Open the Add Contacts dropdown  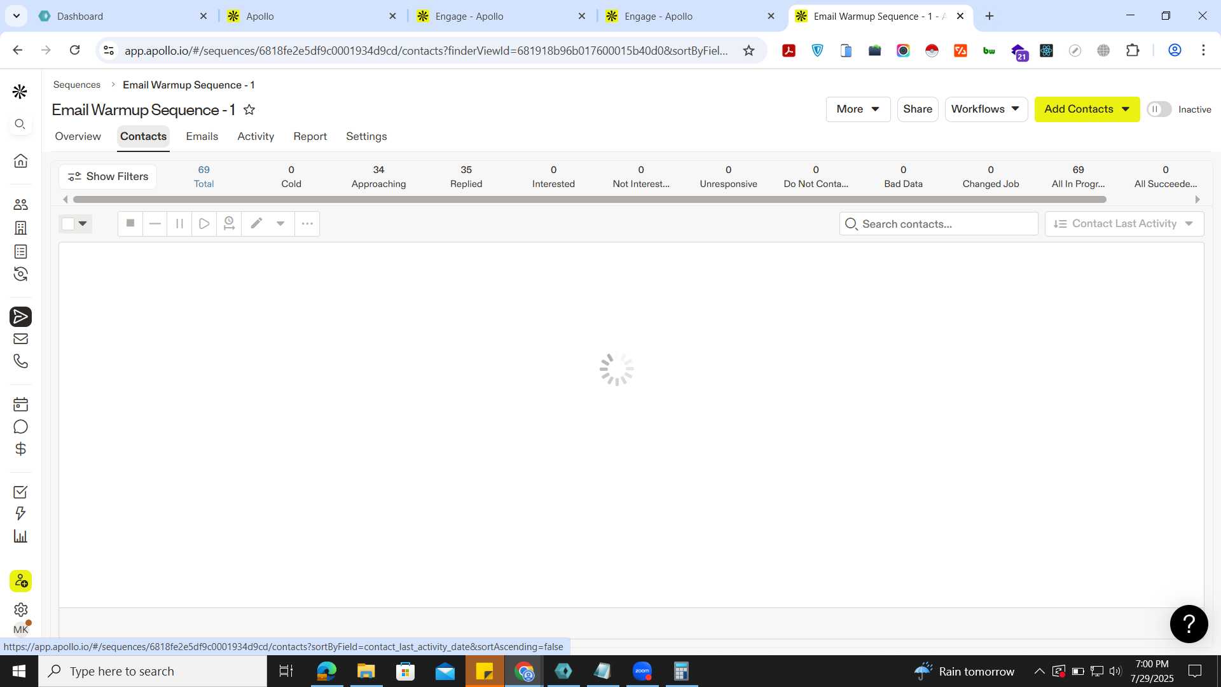click(1087, 109)
